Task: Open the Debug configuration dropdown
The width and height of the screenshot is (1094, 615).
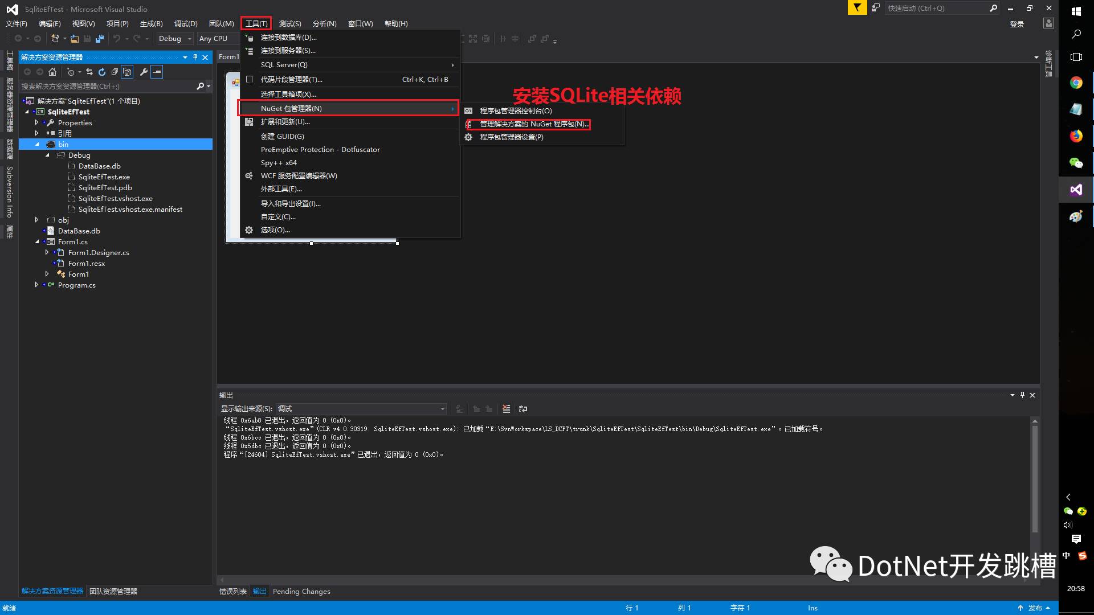Action: [175, 39]
